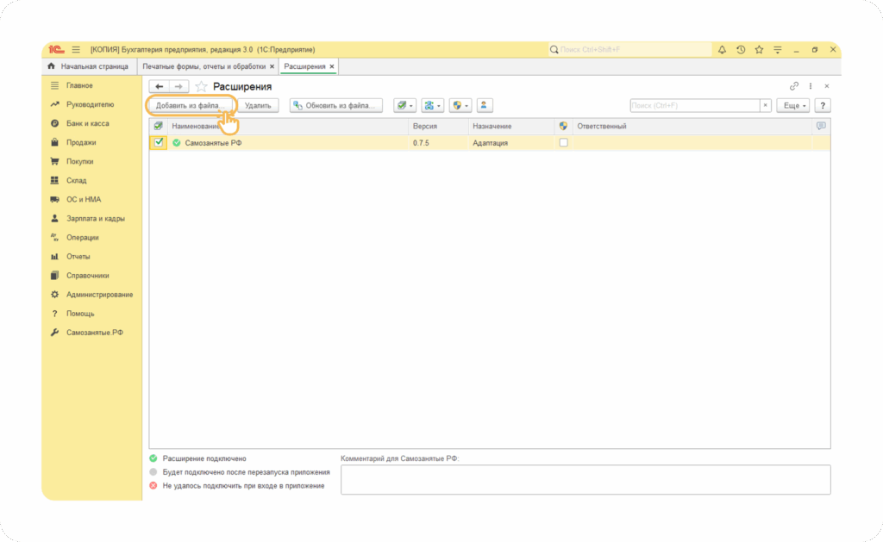Toggle the select-all checkbox in table header
The height and width of the screenshot is (542, 883).
158,127
